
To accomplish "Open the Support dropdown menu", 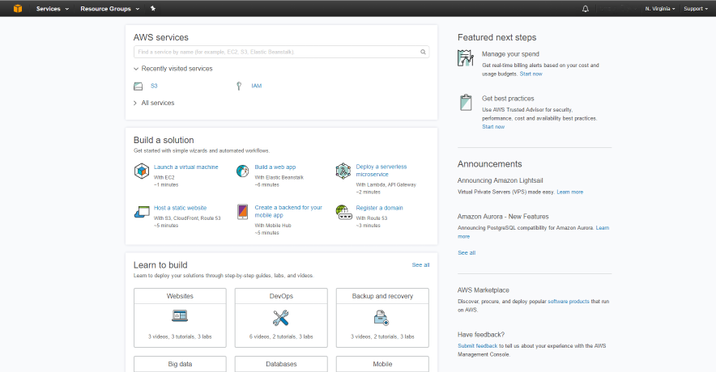I will tap(696, 9).
